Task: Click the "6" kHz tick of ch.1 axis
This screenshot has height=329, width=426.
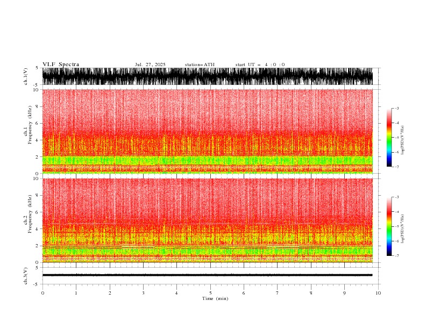Action: pos(37,124)
